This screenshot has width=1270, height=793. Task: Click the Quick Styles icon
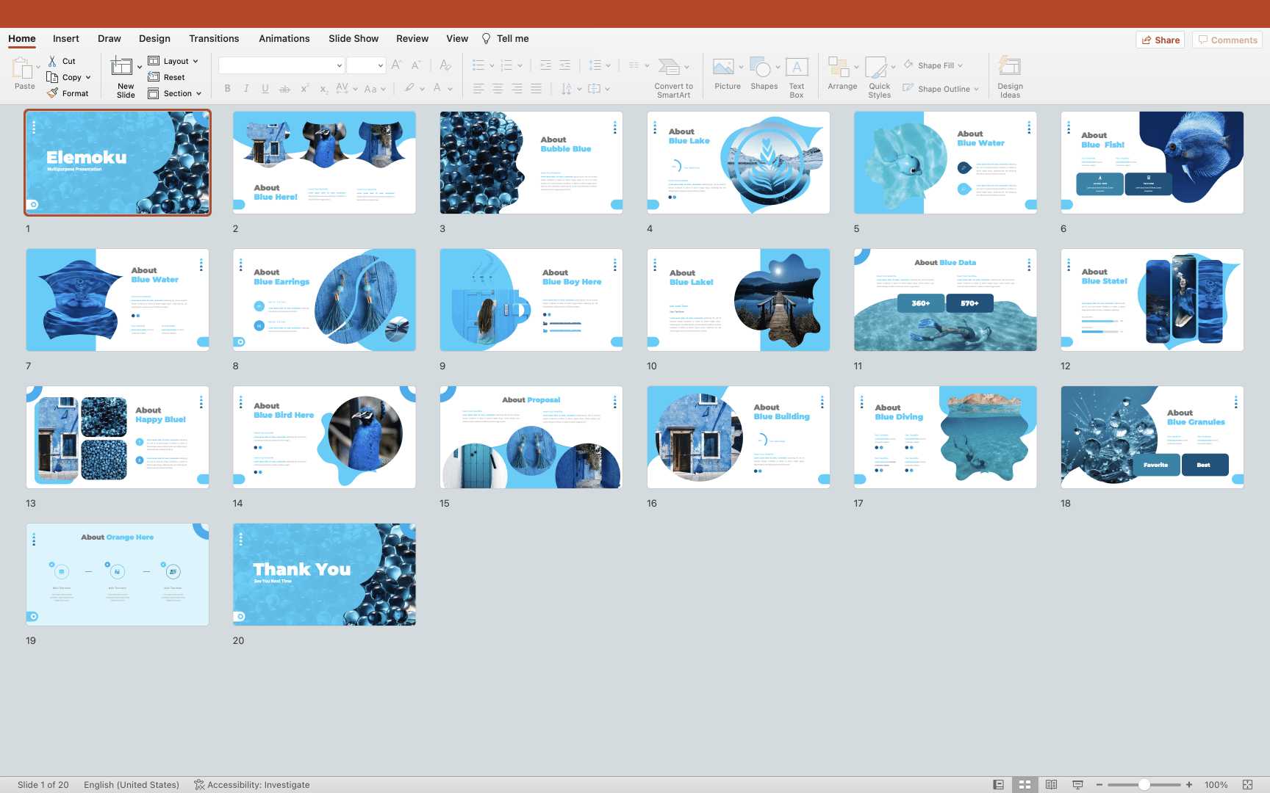click(876, 68)
